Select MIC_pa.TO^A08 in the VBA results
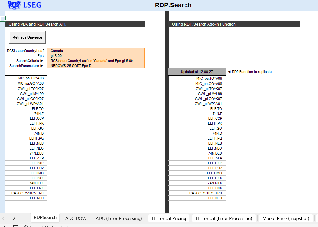 [x=26, y=78]
